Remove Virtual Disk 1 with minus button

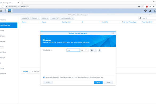coord(96,50)
